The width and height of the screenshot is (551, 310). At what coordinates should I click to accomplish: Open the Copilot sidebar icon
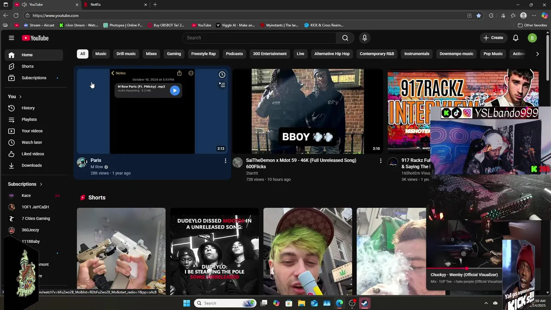(x=544, y=15)
